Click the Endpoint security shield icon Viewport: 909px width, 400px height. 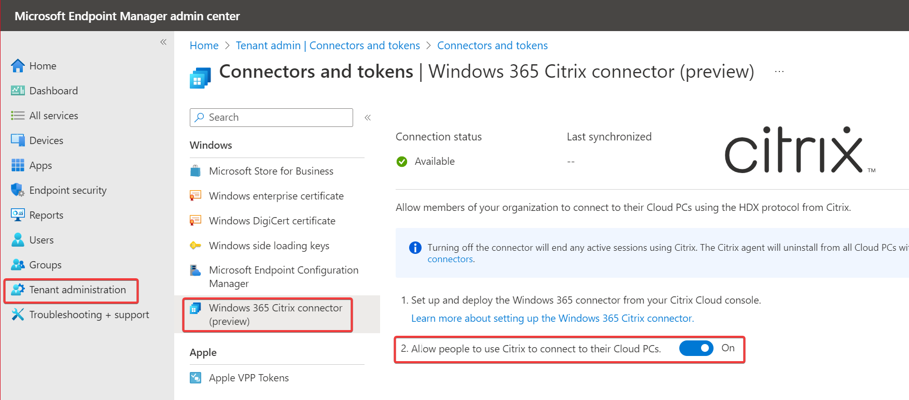tap(17, 190)
